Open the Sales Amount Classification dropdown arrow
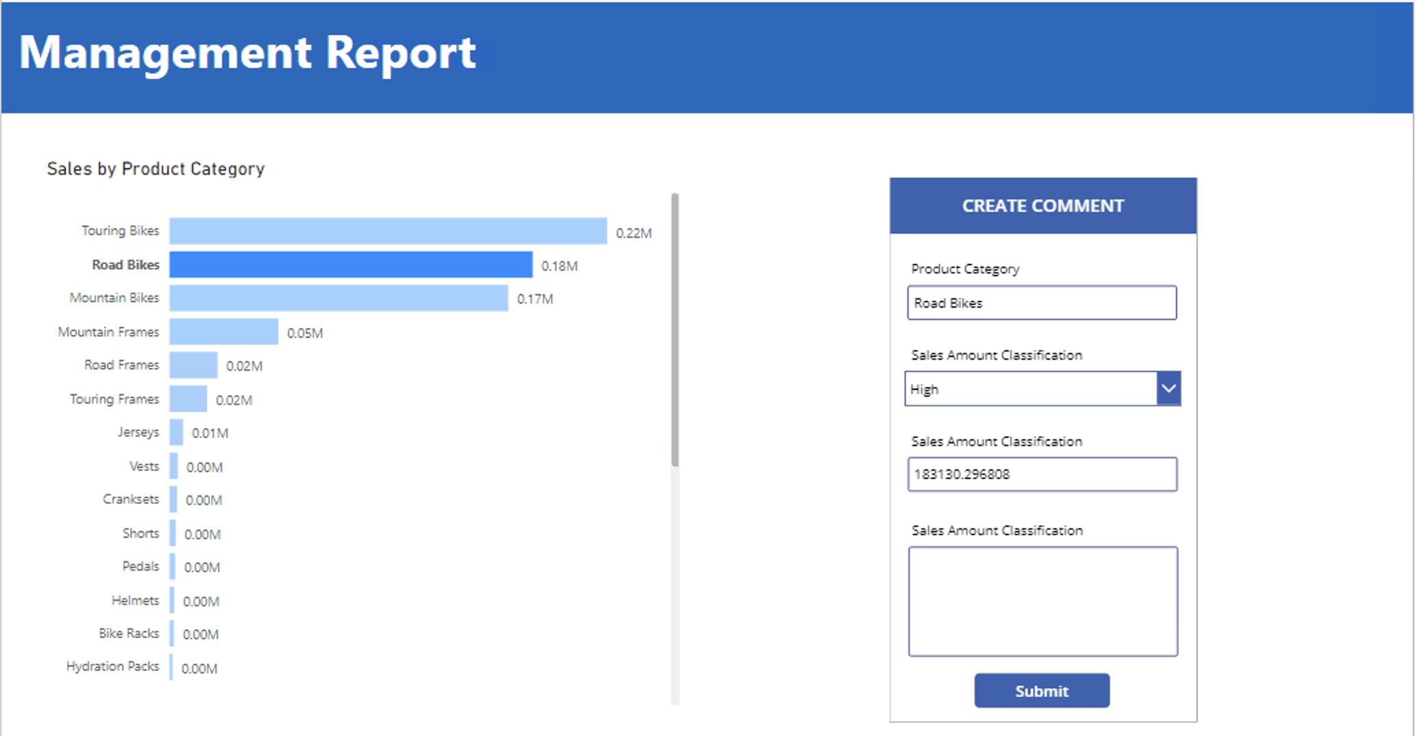 coord(1168,389)
